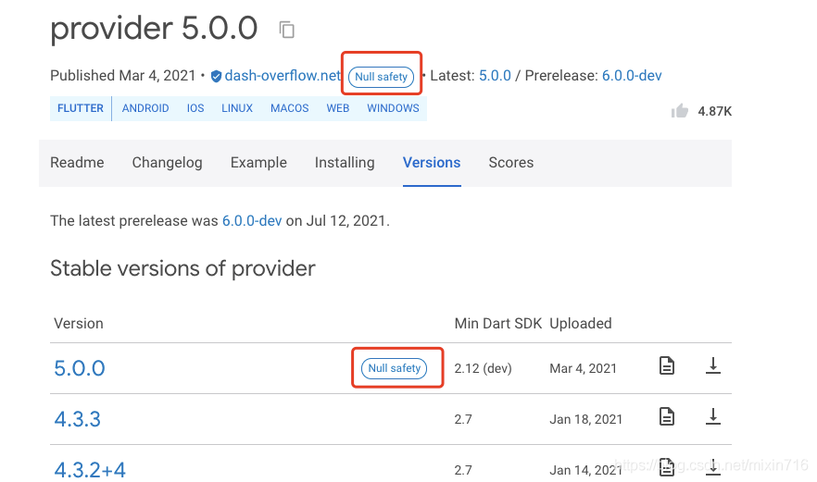Click the ANDROID platform tag
The height and width of the screenshot is (482, 817).
point(145,108)
